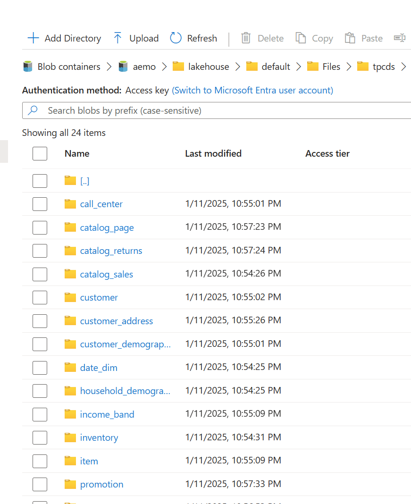
Task: Click the Upload arrow icon
Action: tap(117, 37)
